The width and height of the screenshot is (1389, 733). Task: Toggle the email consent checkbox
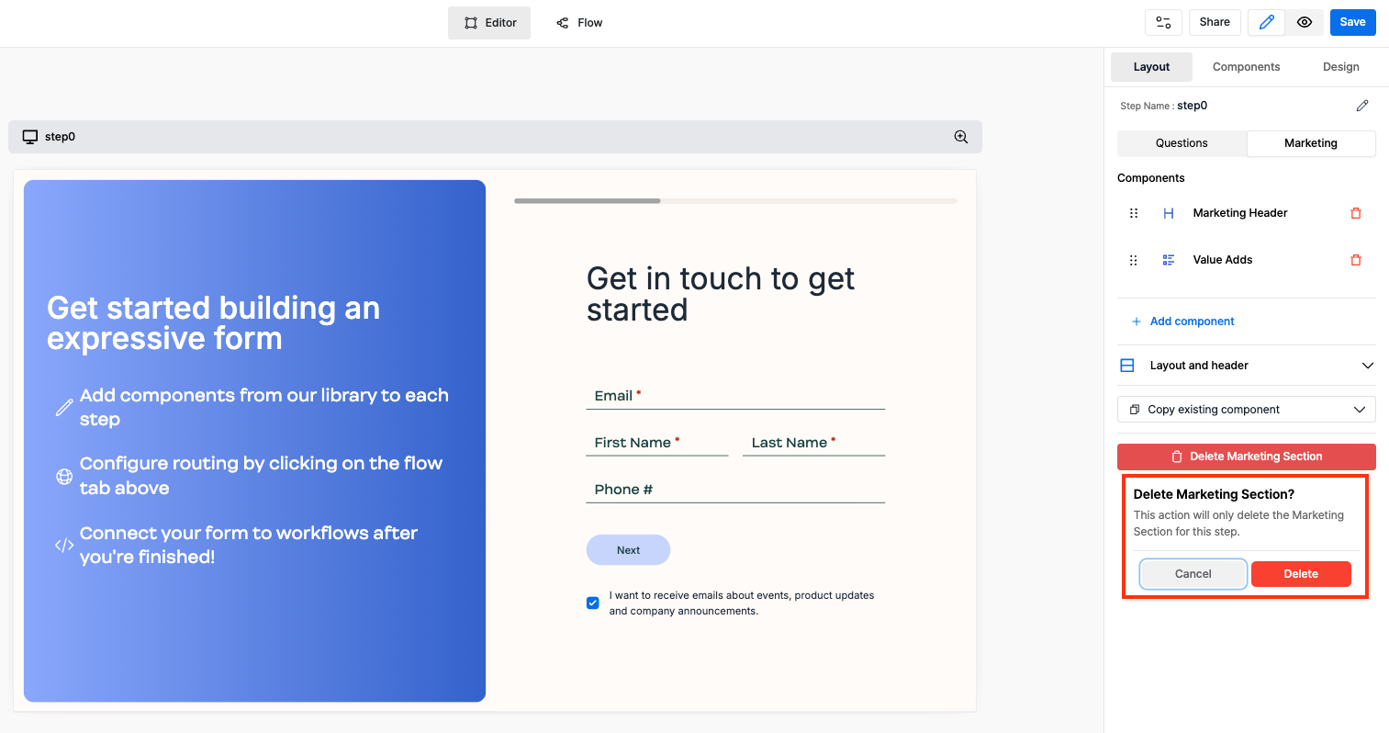click(593, 603)
